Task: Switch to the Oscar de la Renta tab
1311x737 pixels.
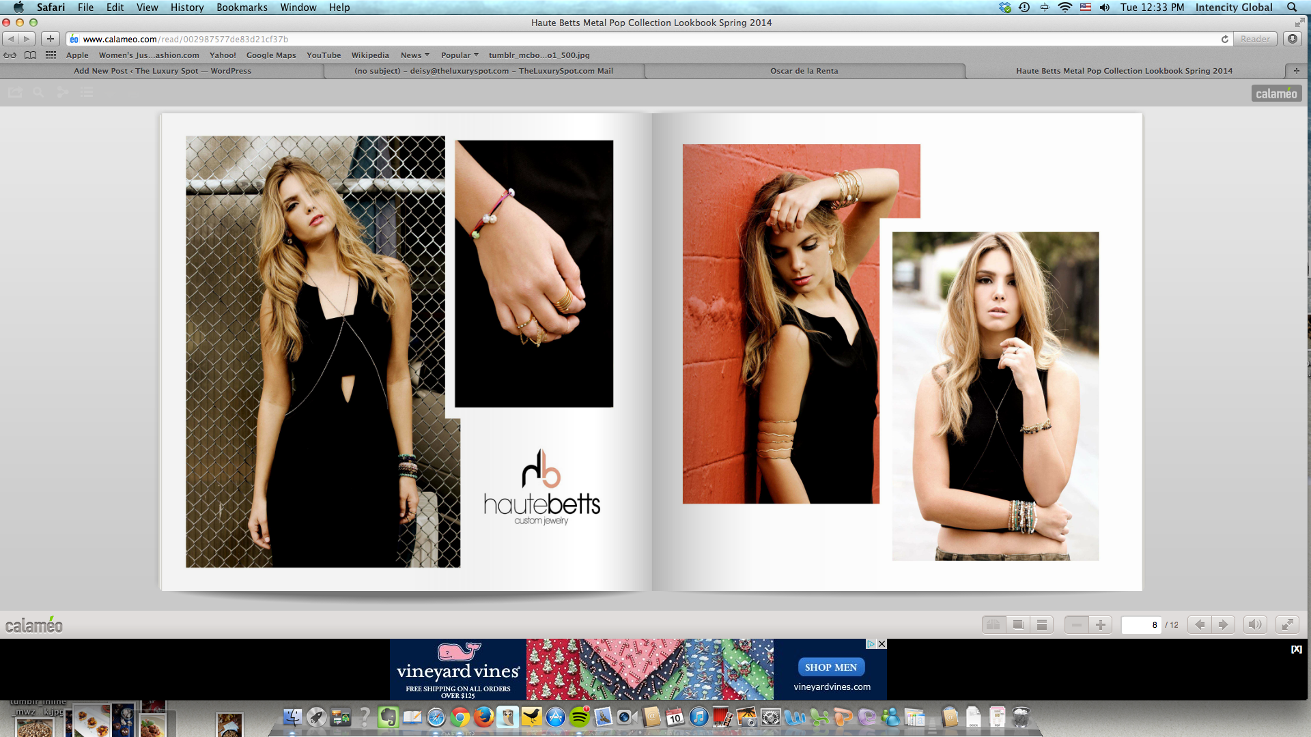Action: pyautogui.click(x=804, y=71)
